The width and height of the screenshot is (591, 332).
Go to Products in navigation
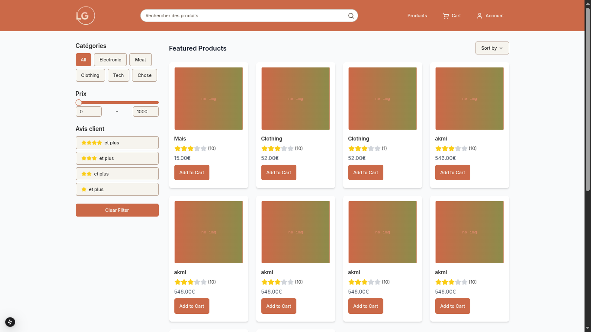417,16
